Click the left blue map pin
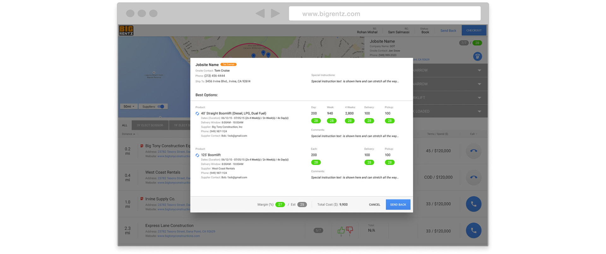606x254 pixels. pos(253,56)
